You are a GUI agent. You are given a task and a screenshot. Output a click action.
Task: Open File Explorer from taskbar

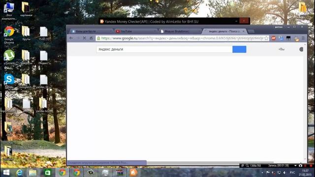(32, 173)
